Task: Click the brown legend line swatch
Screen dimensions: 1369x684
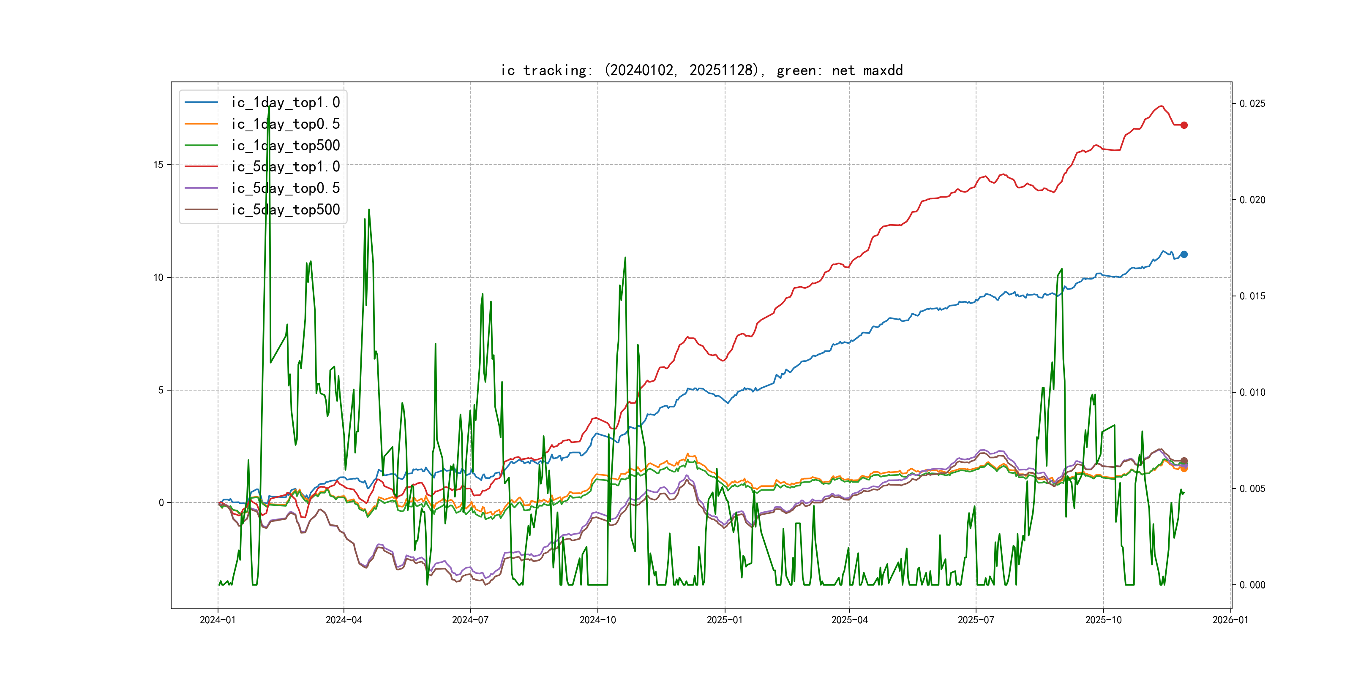Action: pyautogui.click(x=202, y=210)
